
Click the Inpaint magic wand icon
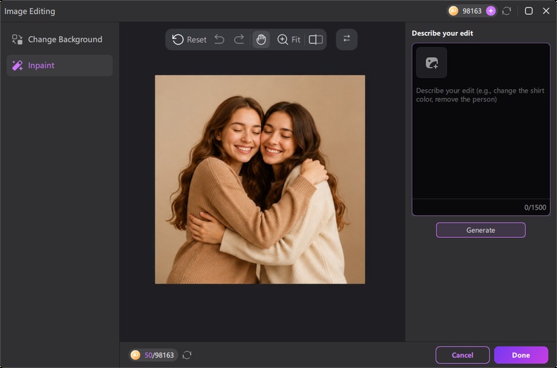(17, 65)
